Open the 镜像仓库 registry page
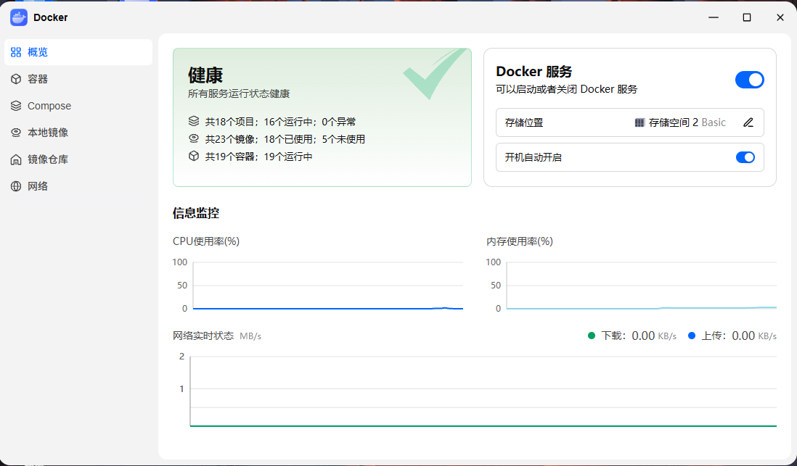This screenshot has height=466, width=797. 78,159
